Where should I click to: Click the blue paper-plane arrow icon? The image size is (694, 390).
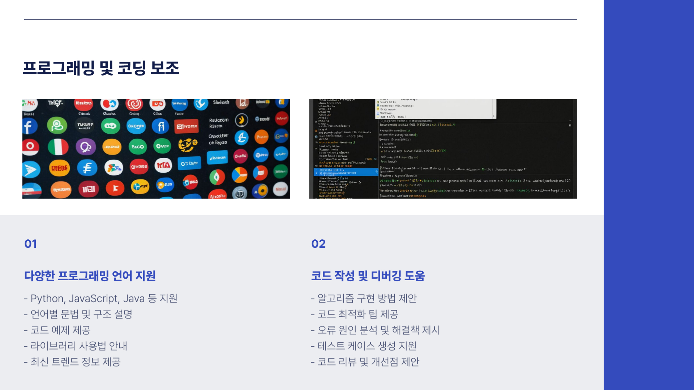click(x=31, y=170)
